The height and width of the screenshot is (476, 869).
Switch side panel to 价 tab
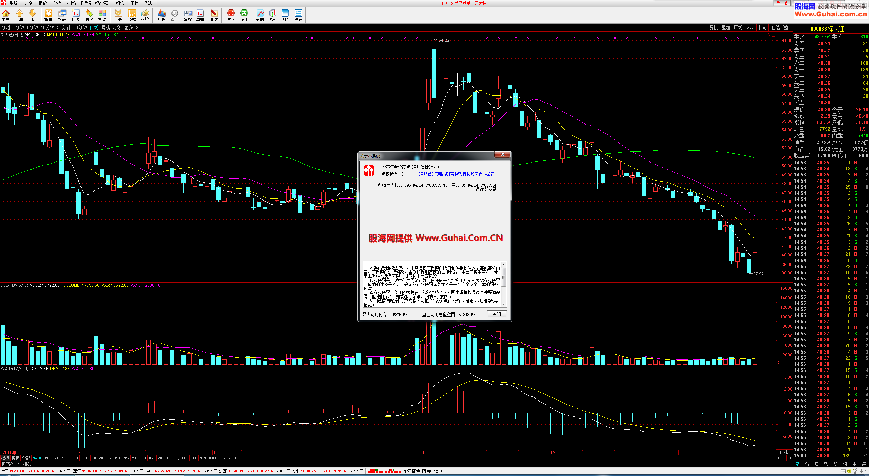click(x=807, y=464)
